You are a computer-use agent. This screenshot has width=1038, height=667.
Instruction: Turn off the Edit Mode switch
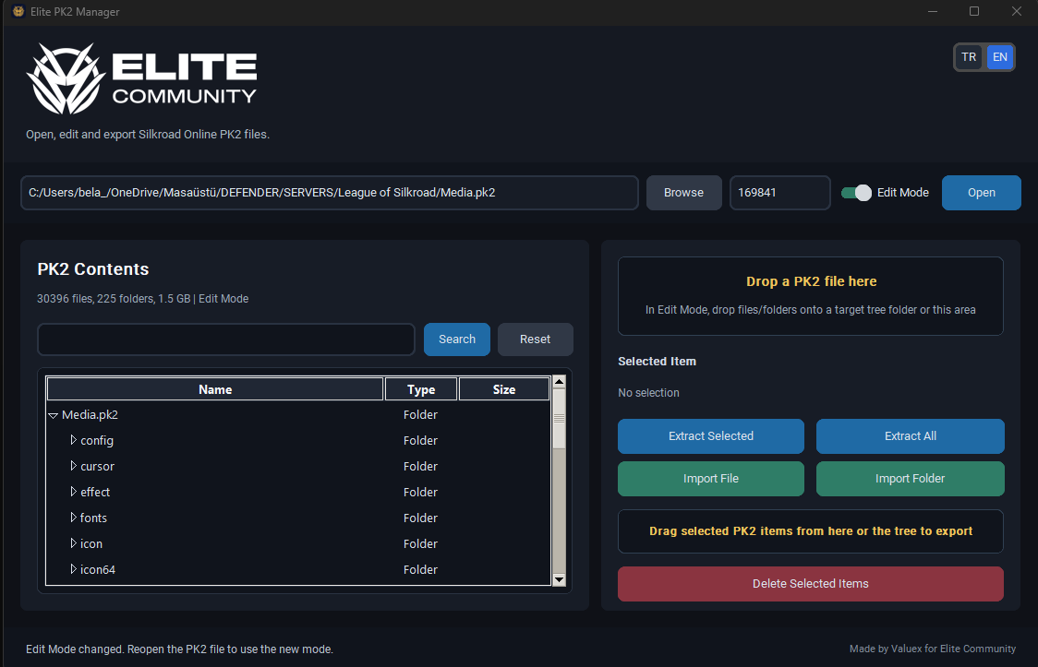857,193
